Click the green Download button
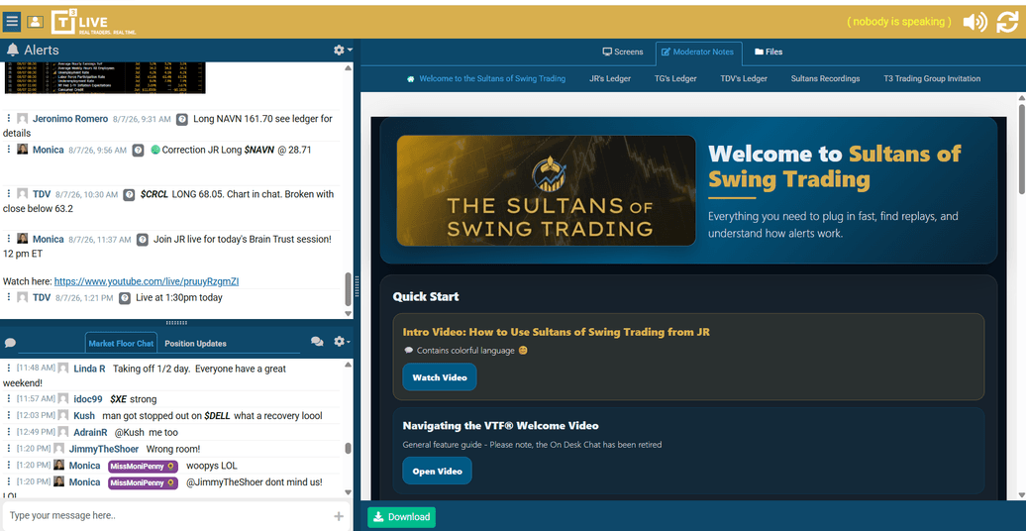1026x531 pixels. pos(401,517)
